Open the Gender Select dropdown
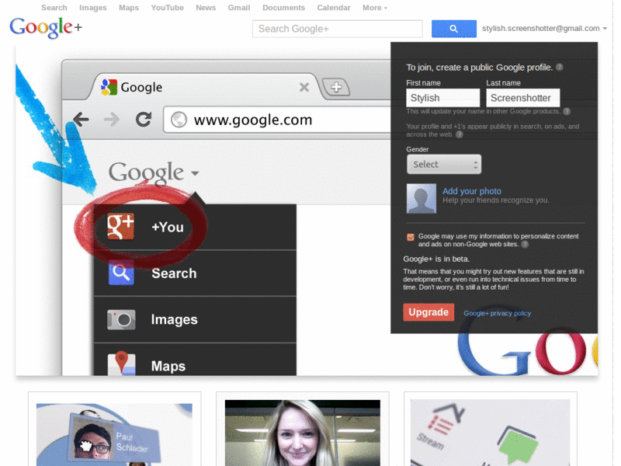 [x=443, y=164]
